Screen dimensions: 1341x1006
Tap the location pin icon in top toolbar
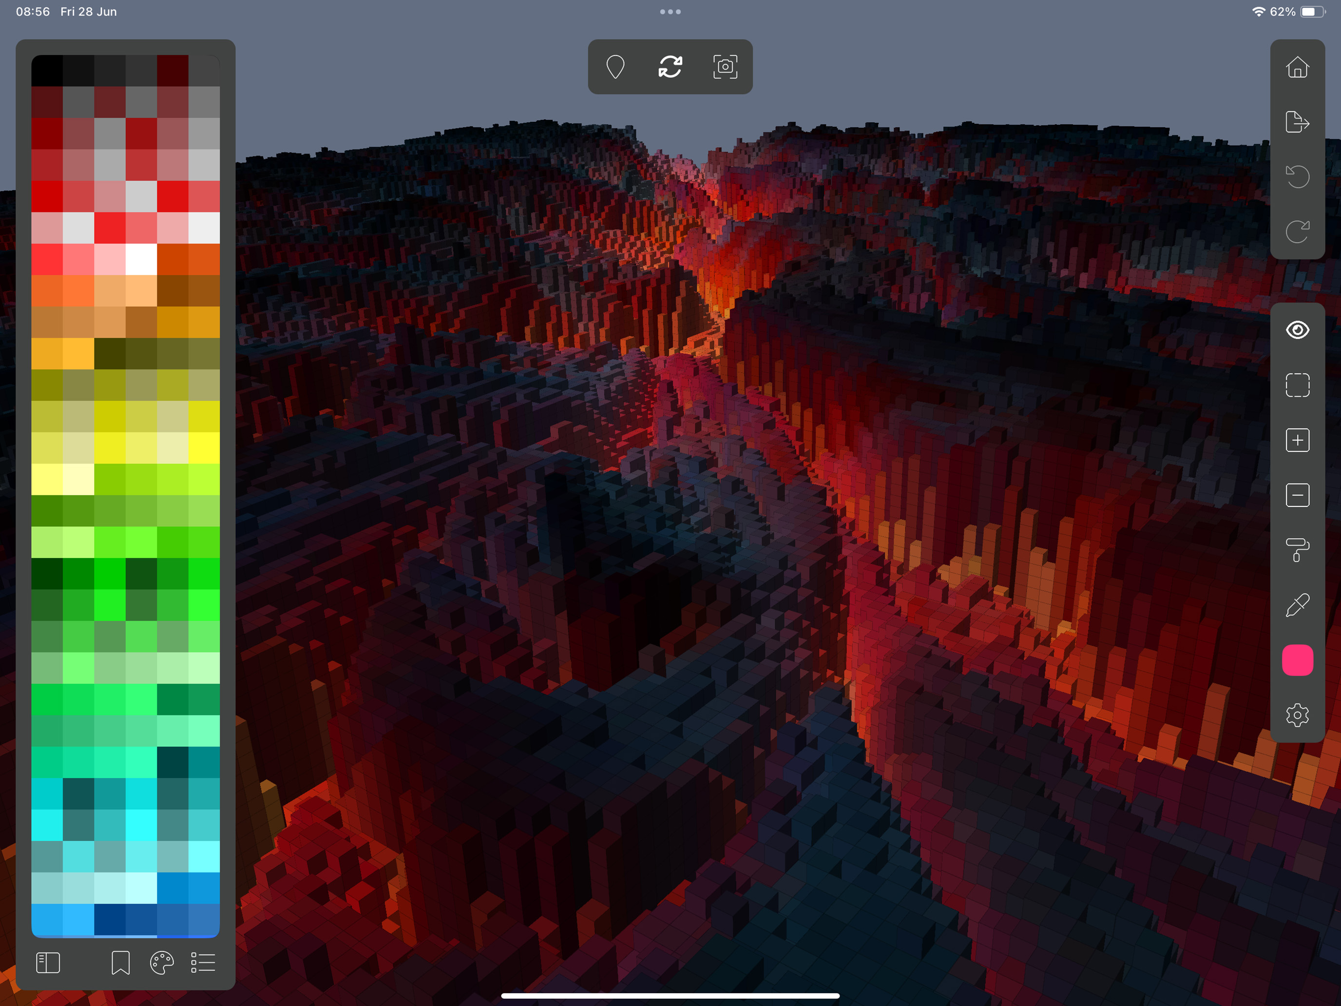(615, 67)
